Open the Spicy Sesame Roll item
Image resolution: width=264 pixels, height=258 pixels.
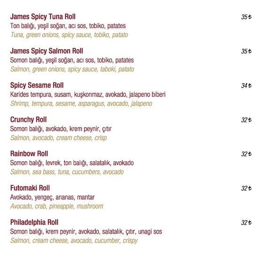point(37,85)
